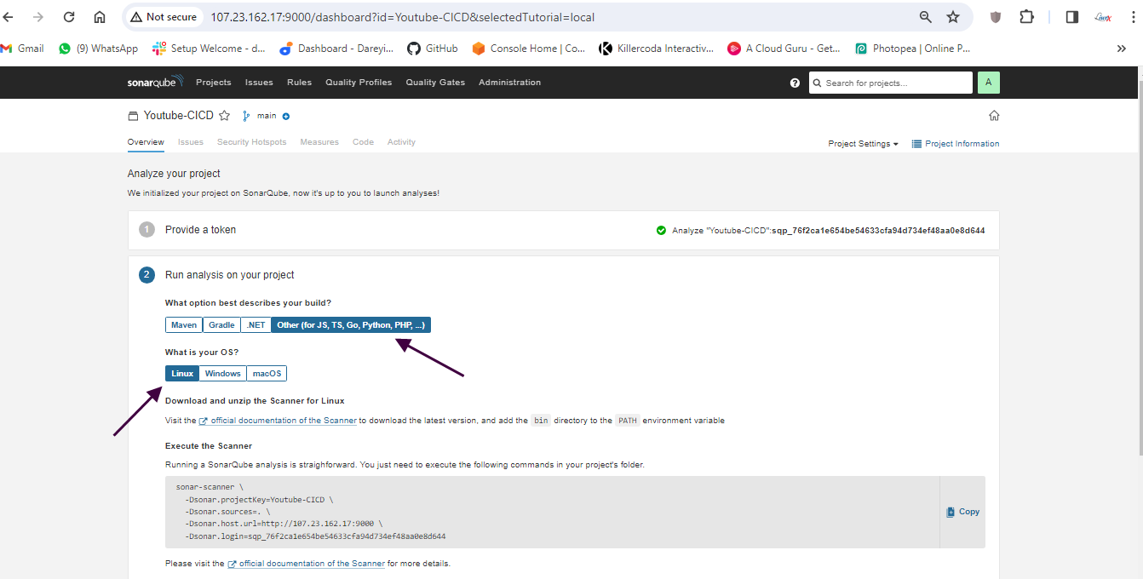The width and height of the screenshot is (1143, 579).
Task: Copy the sonar-scanner command
Action: pyautogui.click(x=962, y=512)
